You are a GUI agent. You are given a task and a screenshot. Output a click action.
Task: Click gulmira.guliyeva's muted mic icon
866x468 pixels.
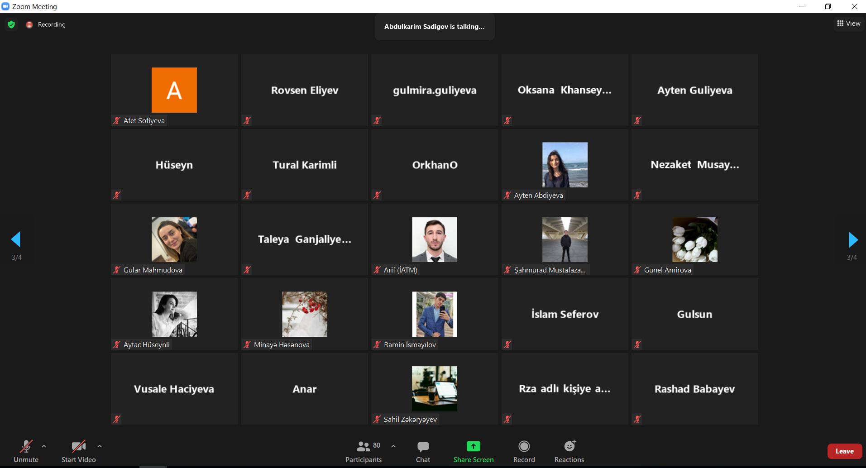(x=377, y=120)
